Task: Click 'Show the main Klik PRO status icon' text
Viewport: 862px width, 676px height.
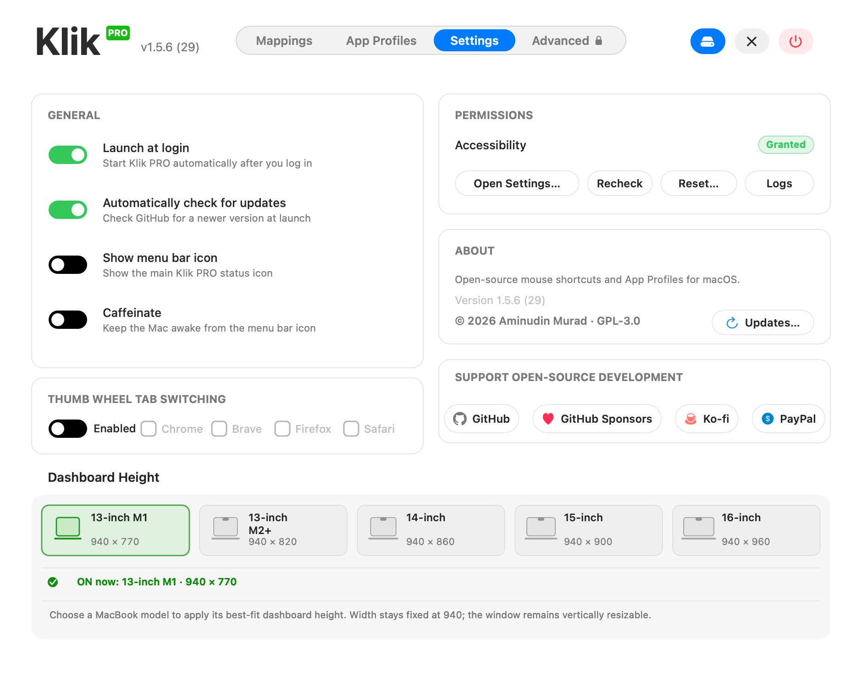Action: 188,273
